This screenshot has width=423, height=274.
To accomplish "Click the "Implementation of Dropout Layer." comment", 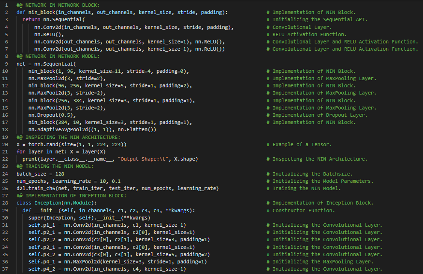I will tap(320, 115).
